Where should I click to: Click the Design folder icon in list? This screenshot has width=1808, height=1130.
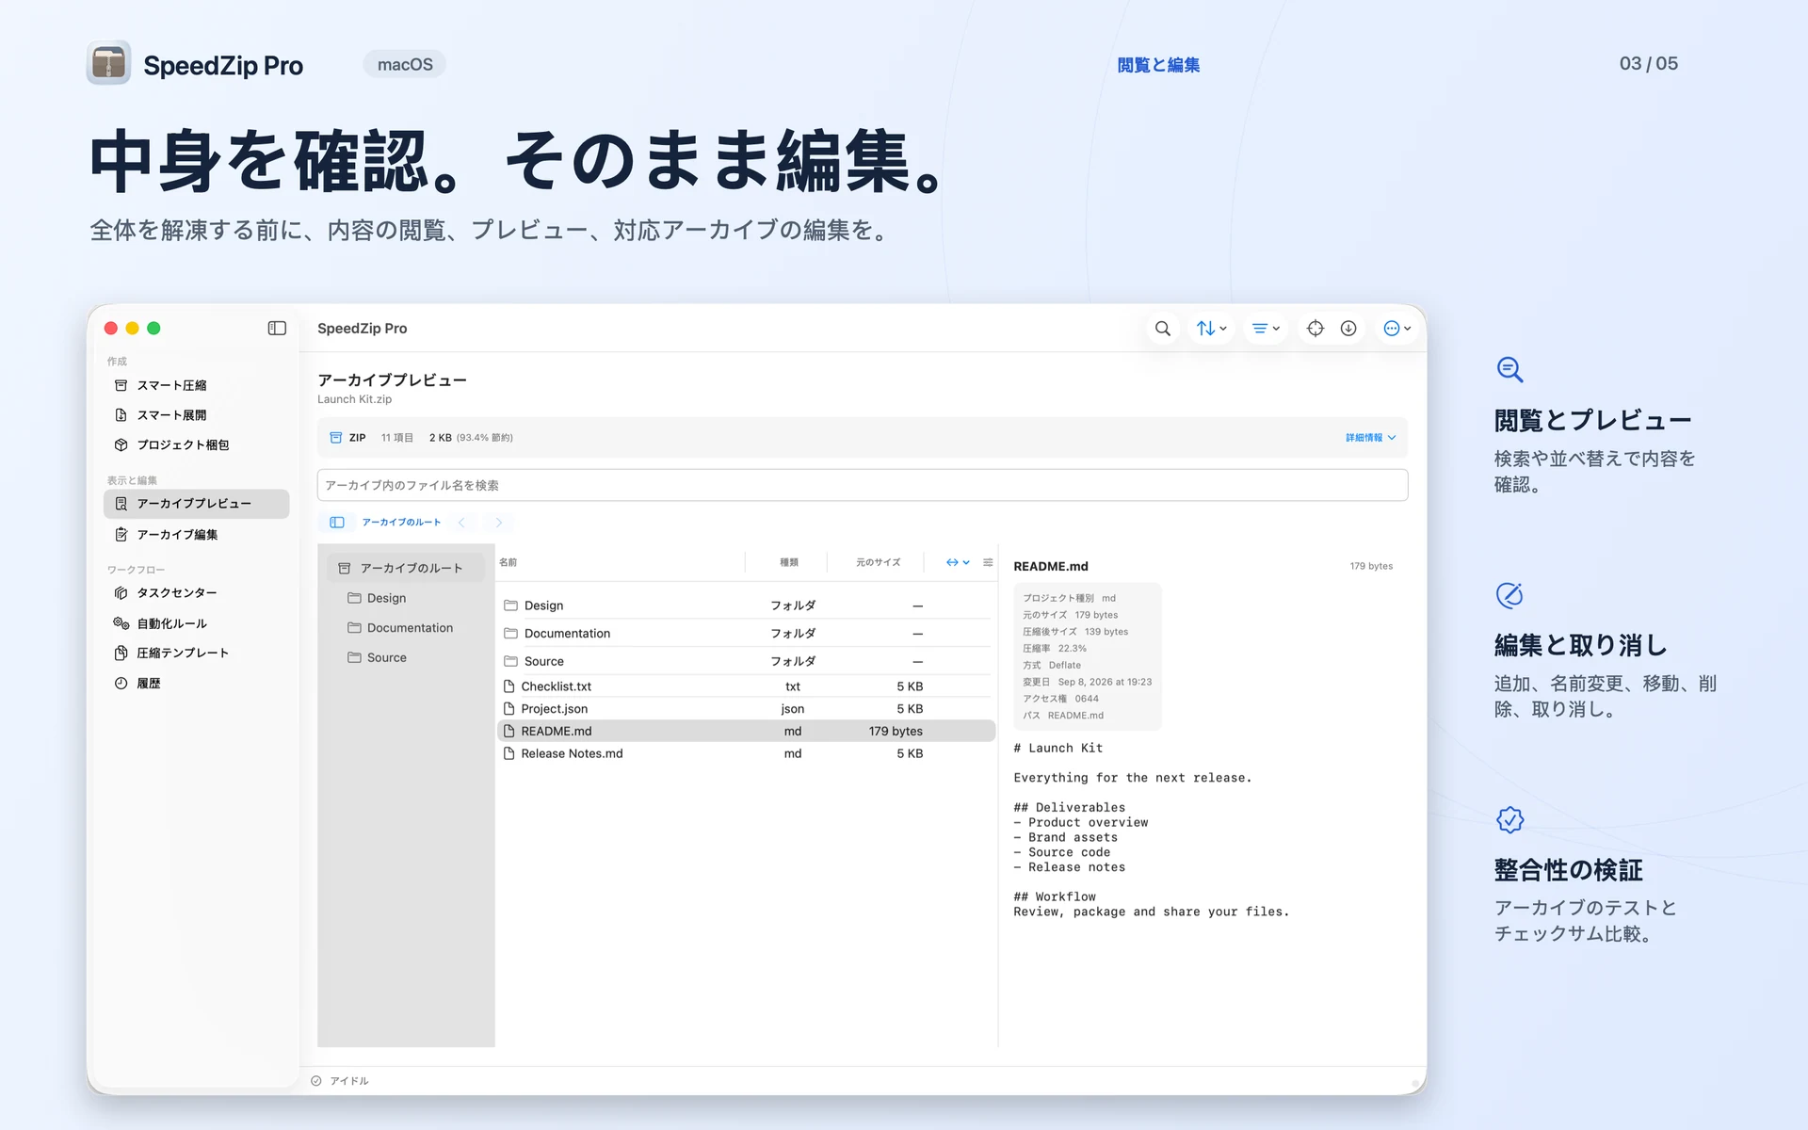coord(510,605)
